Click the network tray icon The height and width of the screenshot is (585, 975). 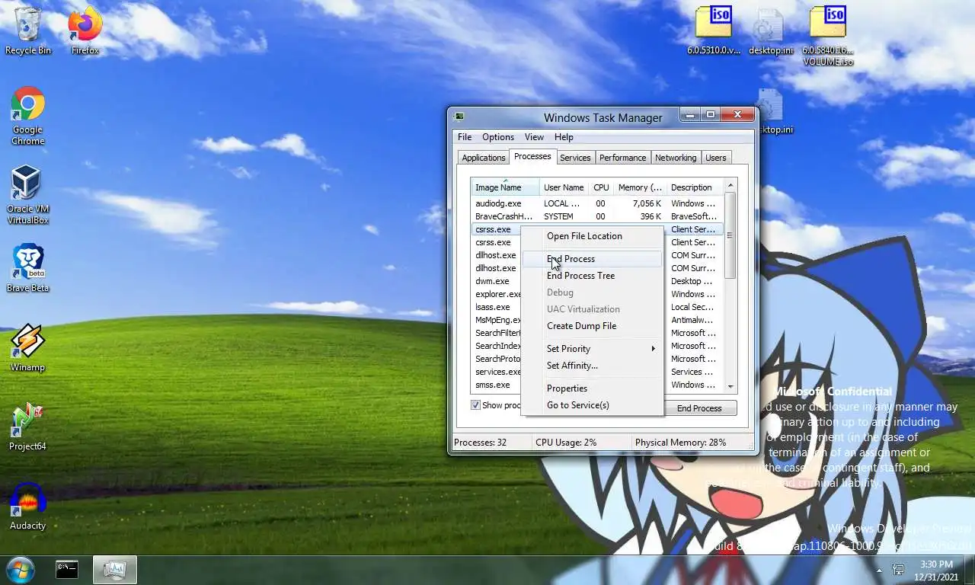click(898, 570)
